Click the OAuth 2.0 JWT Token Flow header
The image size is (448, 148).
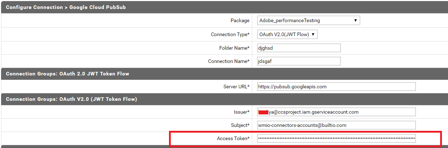(x=68, y=74)
